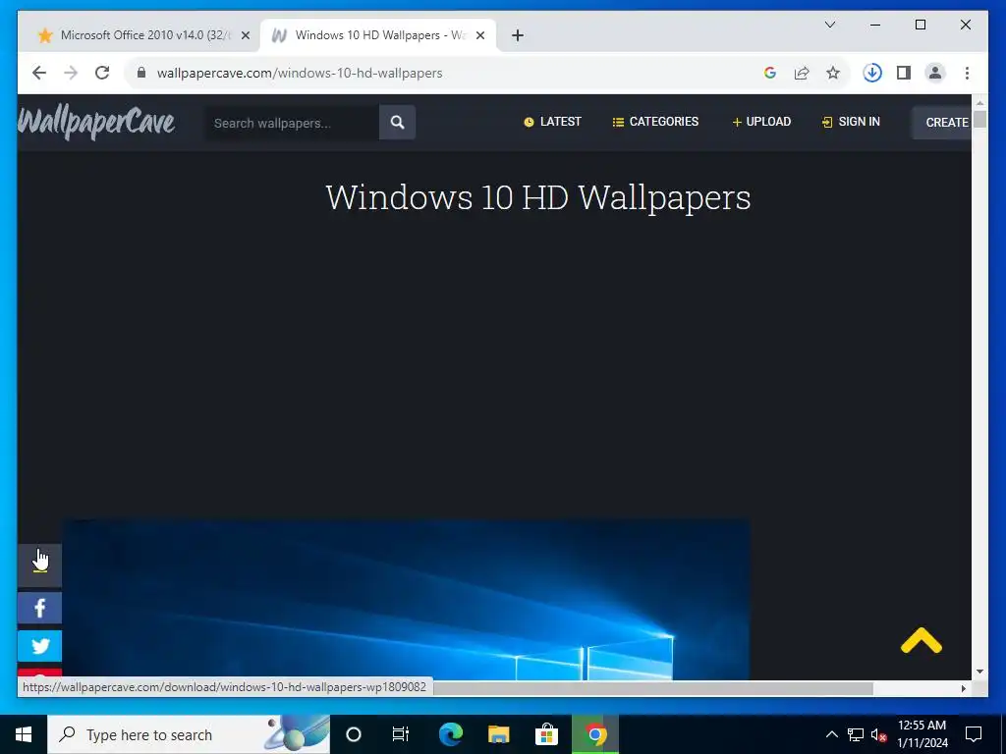Focus the Search wallpapers field
Image resolution: width=1006 pixels, height=754 pixels.
coord(292,123)
